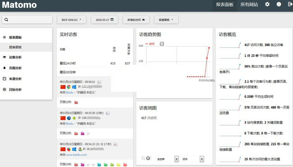Select 报表面板 tab in top navigation
Image resolution: width=293 pixels, height=167 pixels.
[225, 5]
